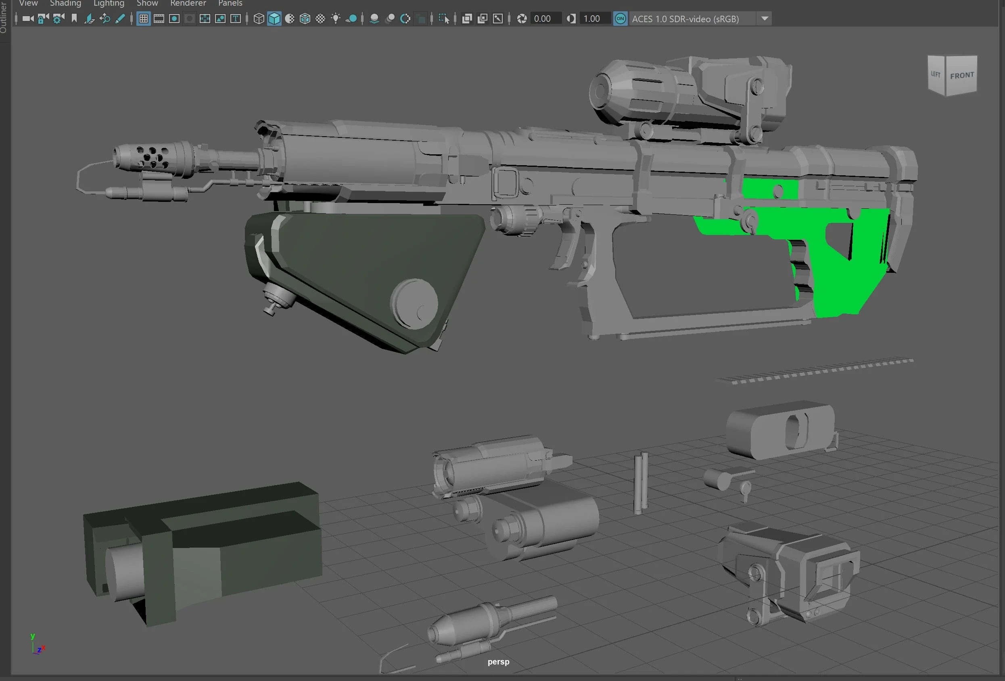
Task: Switch to Wireframe display mode
Action: click(x=259, y=19)
